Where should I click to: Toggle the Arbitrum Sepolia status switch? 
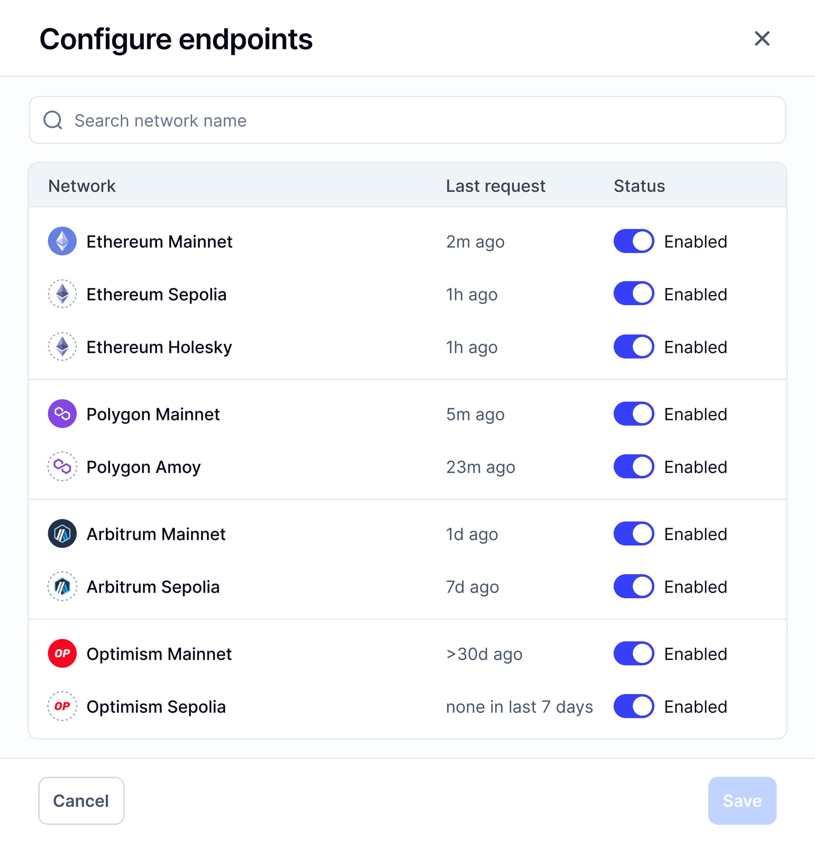click(x=633, y=586)
